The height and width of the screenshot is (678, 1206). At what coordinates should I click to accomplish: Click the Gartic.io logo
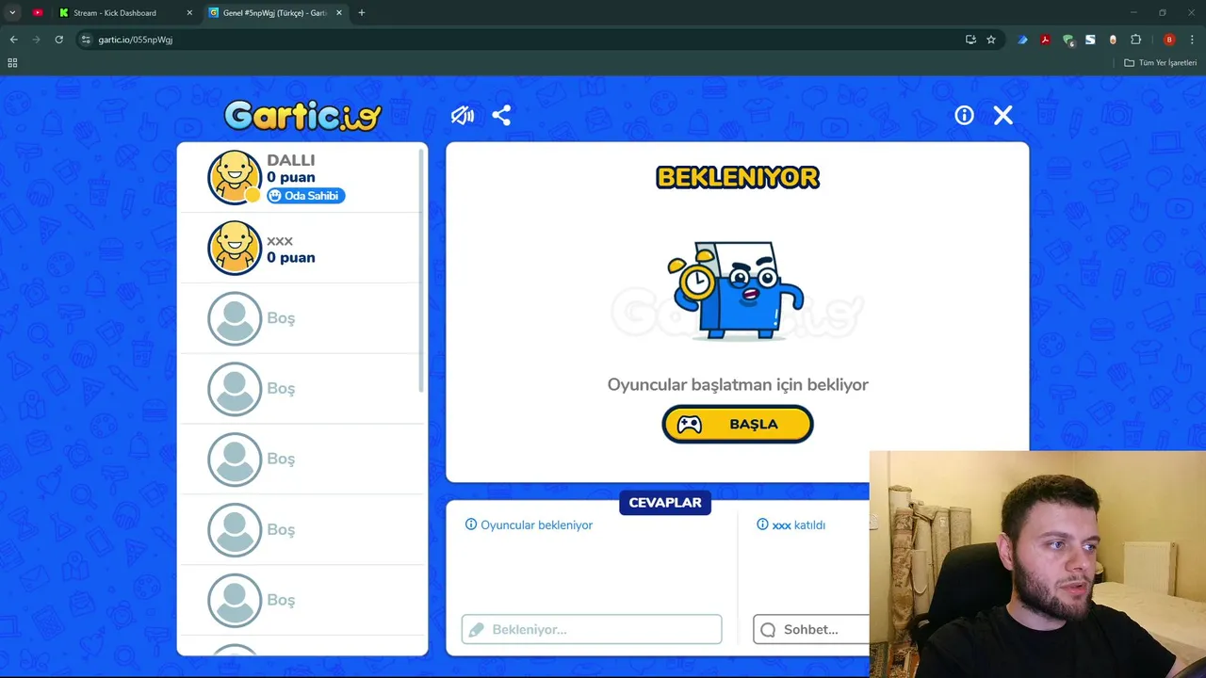pos(302,115)
